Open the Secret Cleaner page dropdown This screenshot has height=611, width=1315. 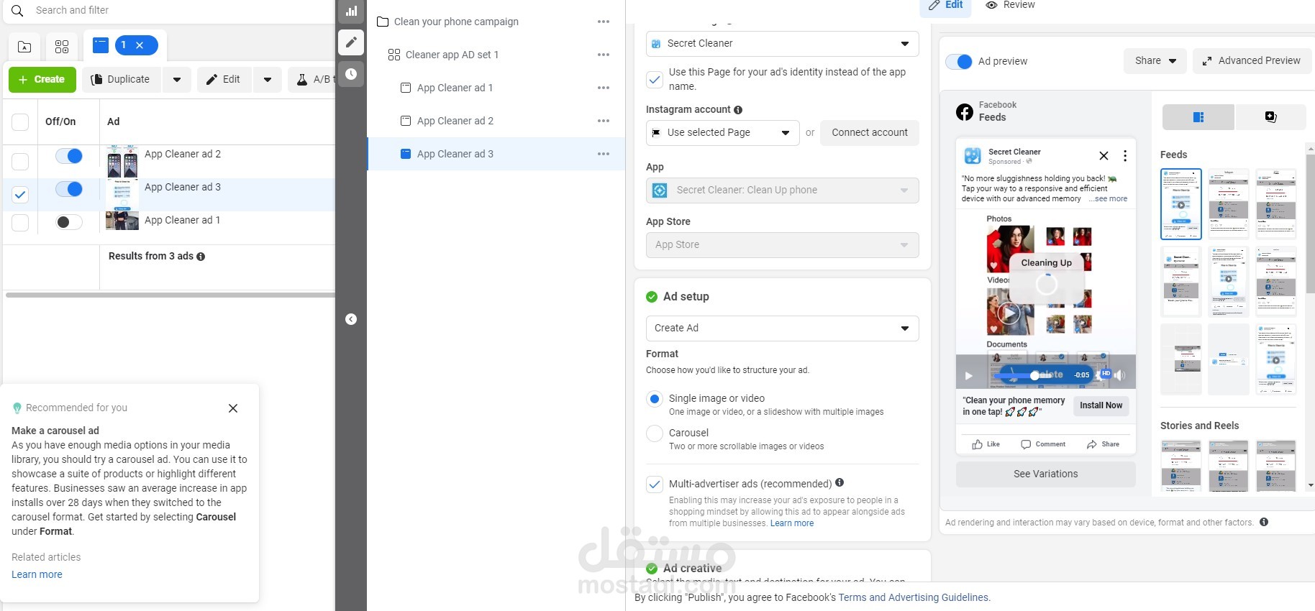pos(783,44)
